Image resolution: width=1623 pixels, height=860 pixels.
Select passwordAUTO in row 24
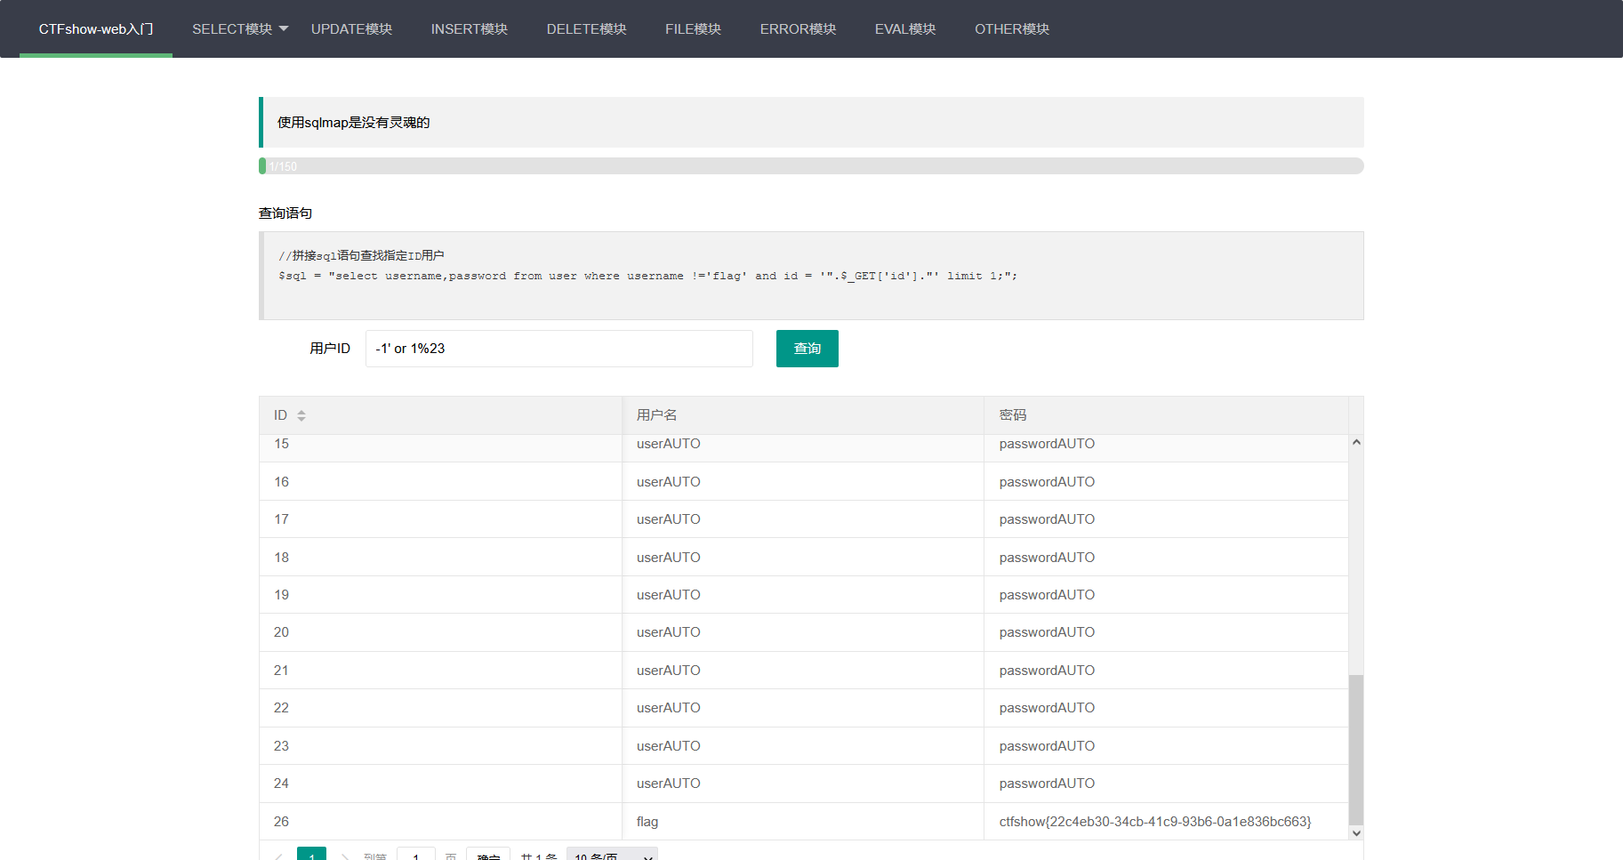point(1166,784)
